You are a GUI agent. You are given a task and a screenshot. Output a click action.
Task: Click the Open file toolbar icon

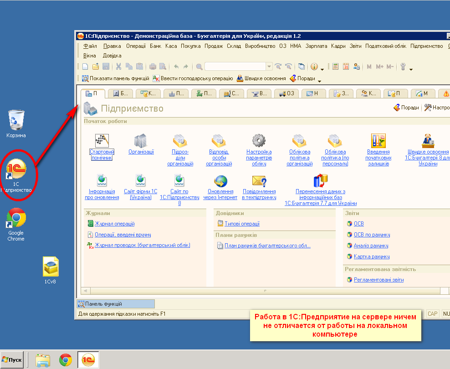click(x=96, y=67)
